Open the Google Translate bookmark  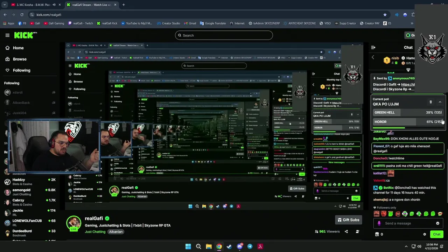[213, 23]
